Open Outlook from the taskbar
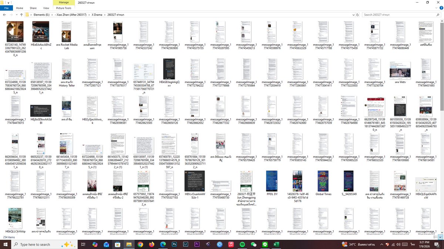 tap(106, 244)
